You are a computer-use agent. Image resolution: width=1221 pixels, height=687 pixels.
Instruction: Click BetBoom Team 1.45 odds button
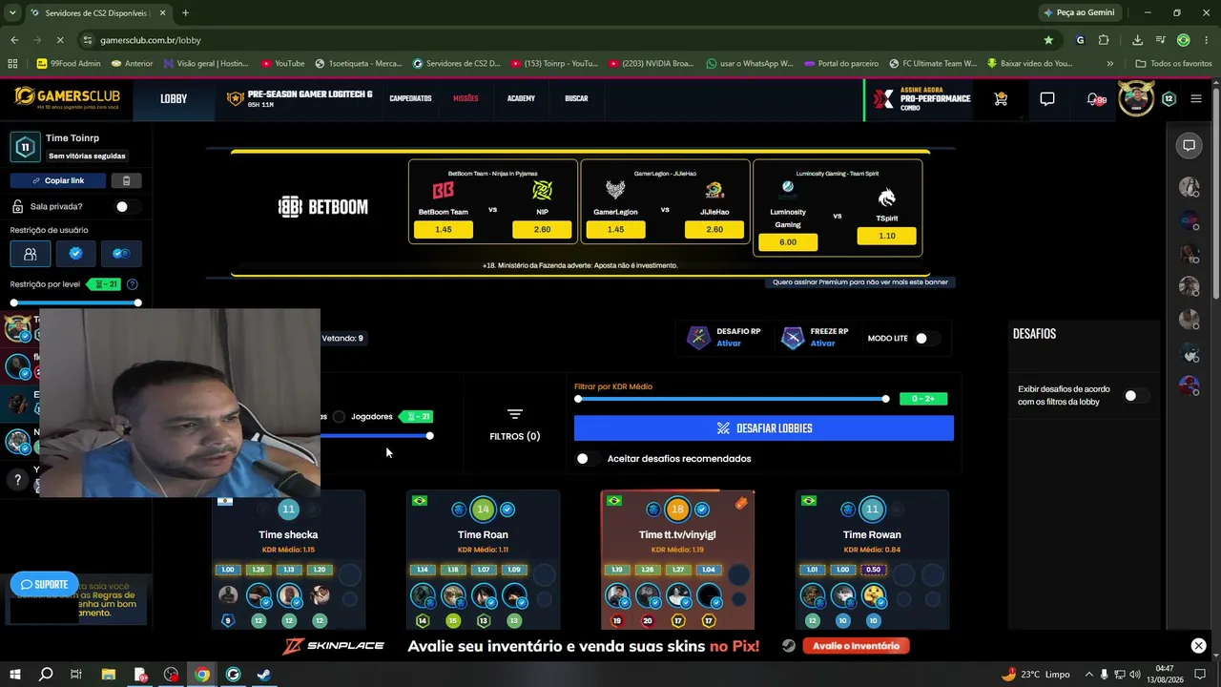point(444,230)
